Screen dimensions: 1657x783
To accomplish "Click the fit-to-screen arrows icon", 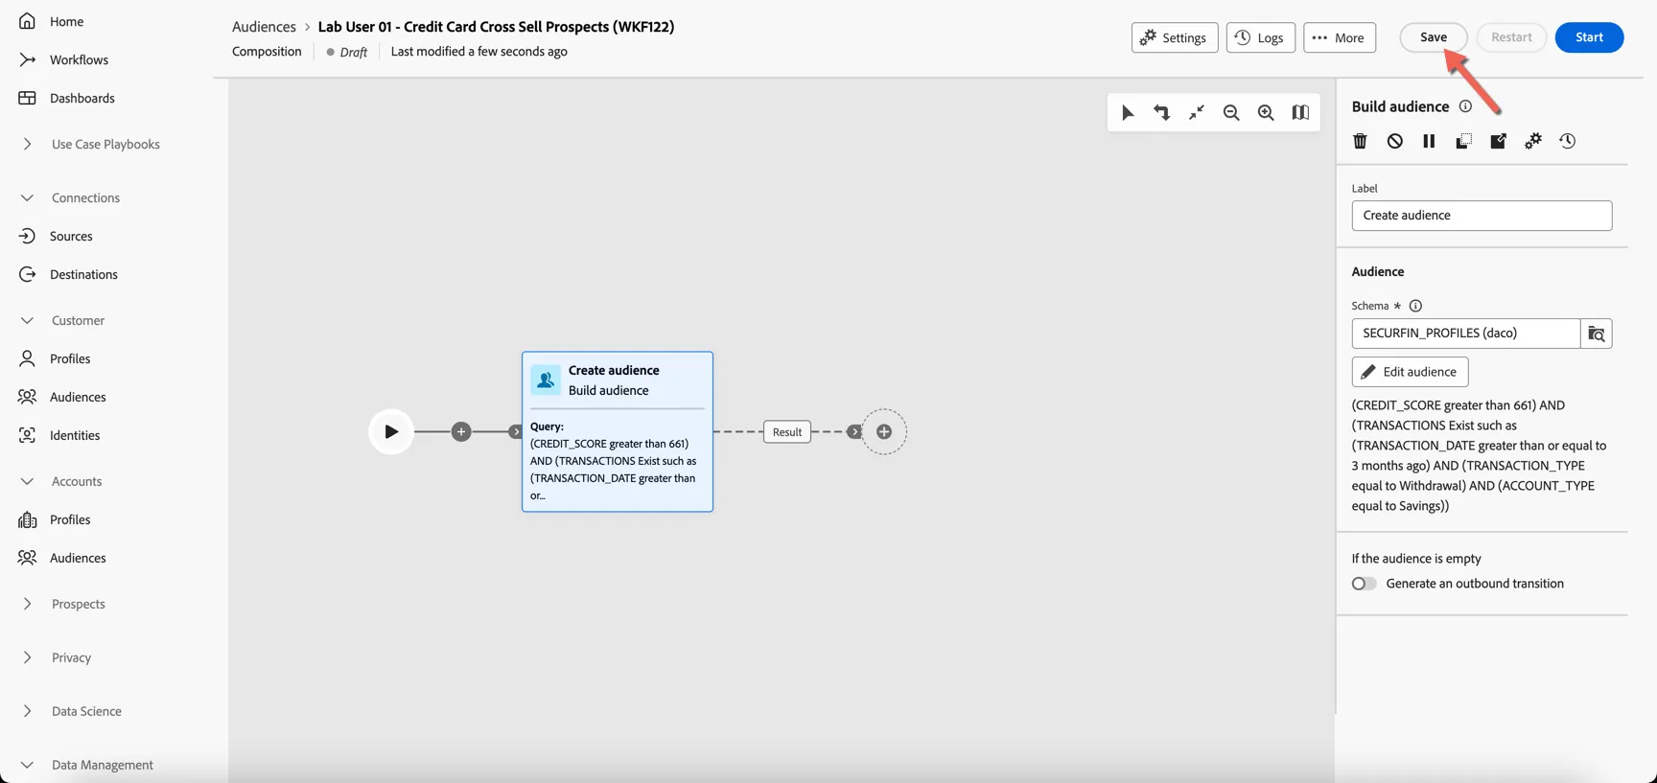I will point(1197,113).
